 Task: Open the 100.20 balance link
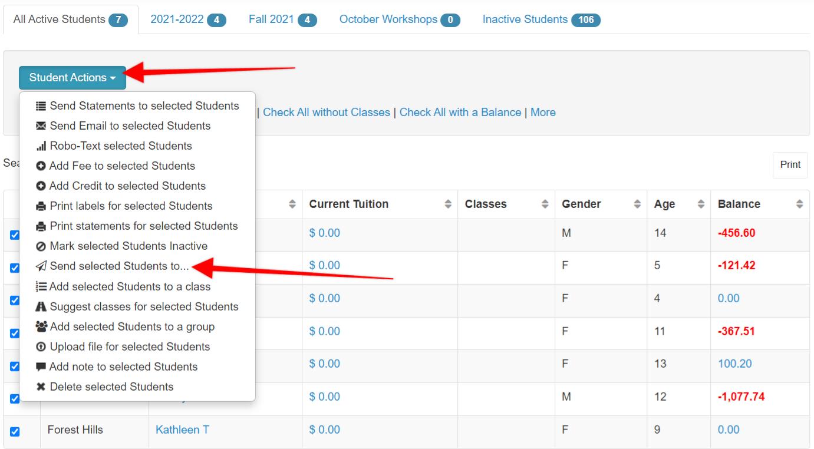(735, 364)
